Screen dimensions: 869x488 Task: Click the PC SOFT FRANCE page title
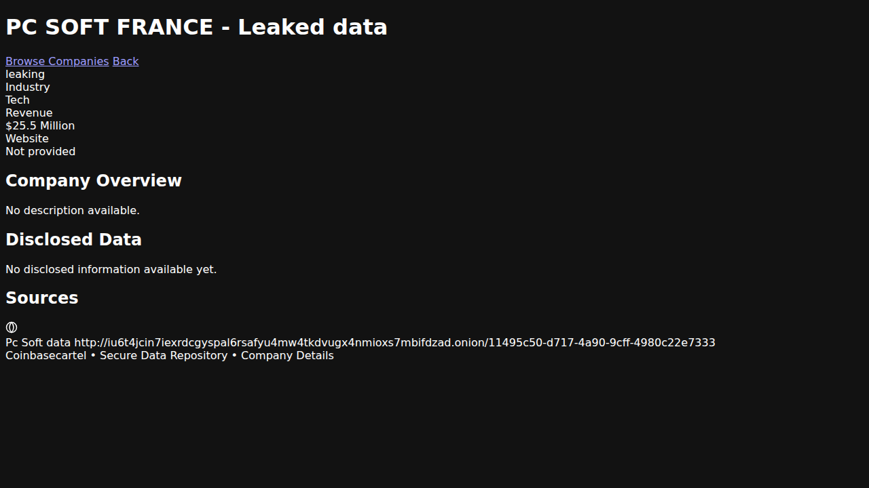tap(196, 27)
